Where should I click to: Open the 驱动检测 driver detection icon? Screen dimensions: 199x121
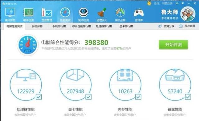point(83,14)
